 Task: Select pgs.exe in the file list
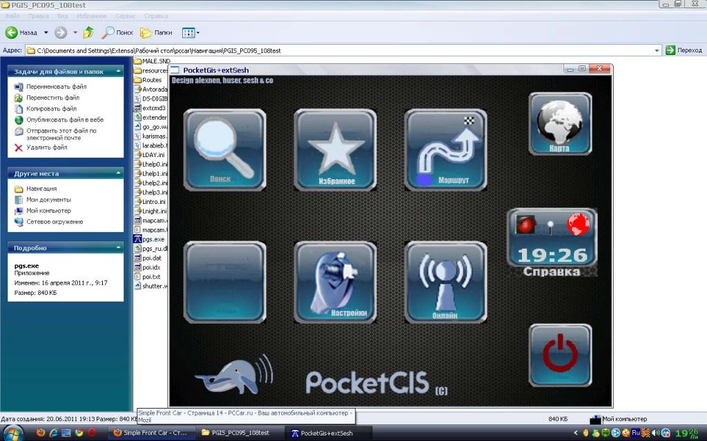tap(153, 239)
